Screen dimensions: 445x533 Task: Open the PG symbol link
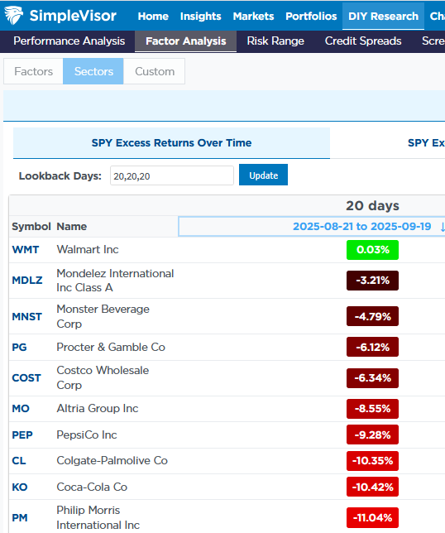tap(19, 348)
